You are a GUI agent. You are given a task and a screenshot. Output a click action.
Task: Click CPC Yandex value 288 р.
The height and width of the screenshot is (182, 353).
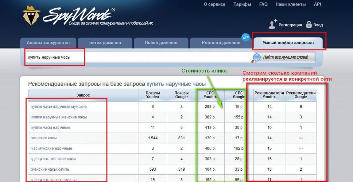210,107
